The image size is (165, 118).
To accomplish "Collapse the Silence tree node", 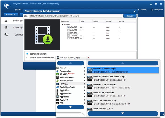I will [62, 25].
